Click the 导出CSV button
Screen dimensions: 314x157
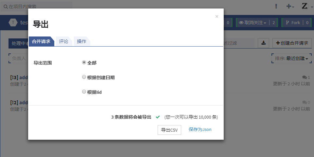pos(169,130)
